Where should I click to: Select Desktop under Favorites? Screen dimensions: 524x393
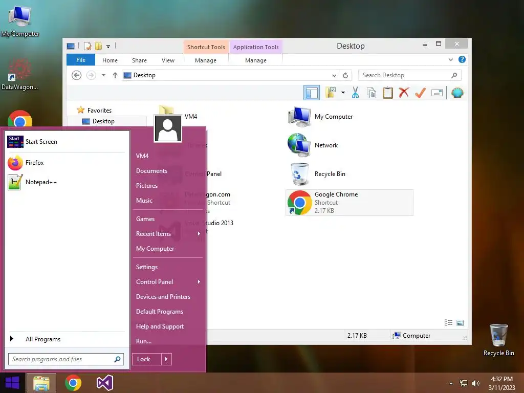(x=103, y=121)
